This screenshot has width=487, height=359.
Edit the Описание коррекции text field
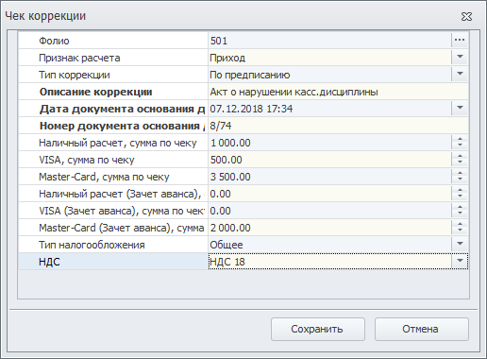pyautogui.click(x=338, y=92)
